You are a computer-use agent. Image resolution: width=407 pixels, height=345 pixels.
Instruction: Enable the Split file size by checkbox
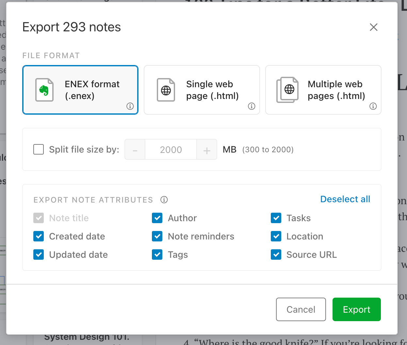tap(39, 150)
